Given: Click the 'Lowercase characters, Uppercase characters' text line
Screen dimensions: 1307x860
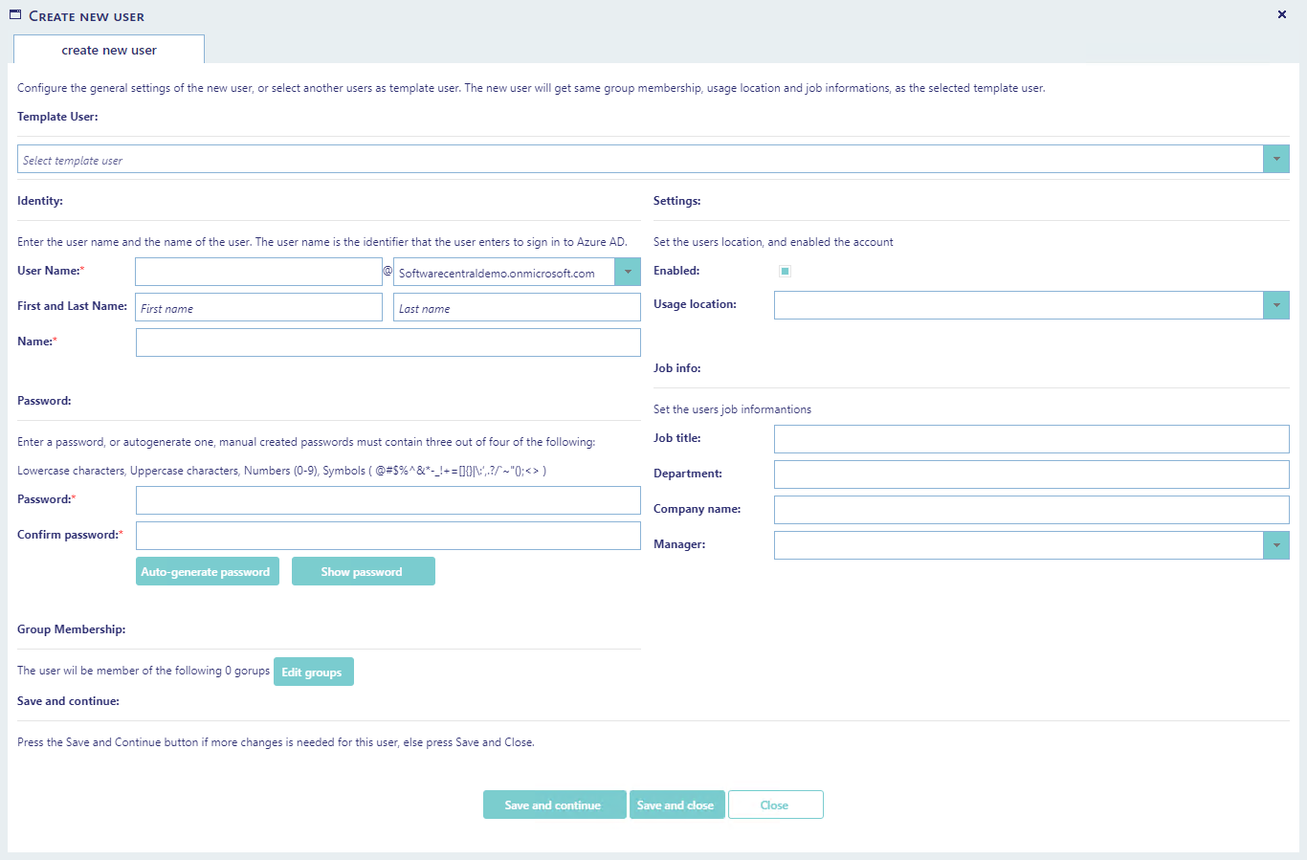Looking at the screenshot, I should [281, 471].
